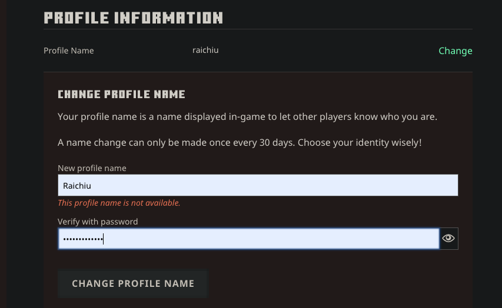Click the Profile Name row label
Screen dimensions: 502x308
click(68, 51)
